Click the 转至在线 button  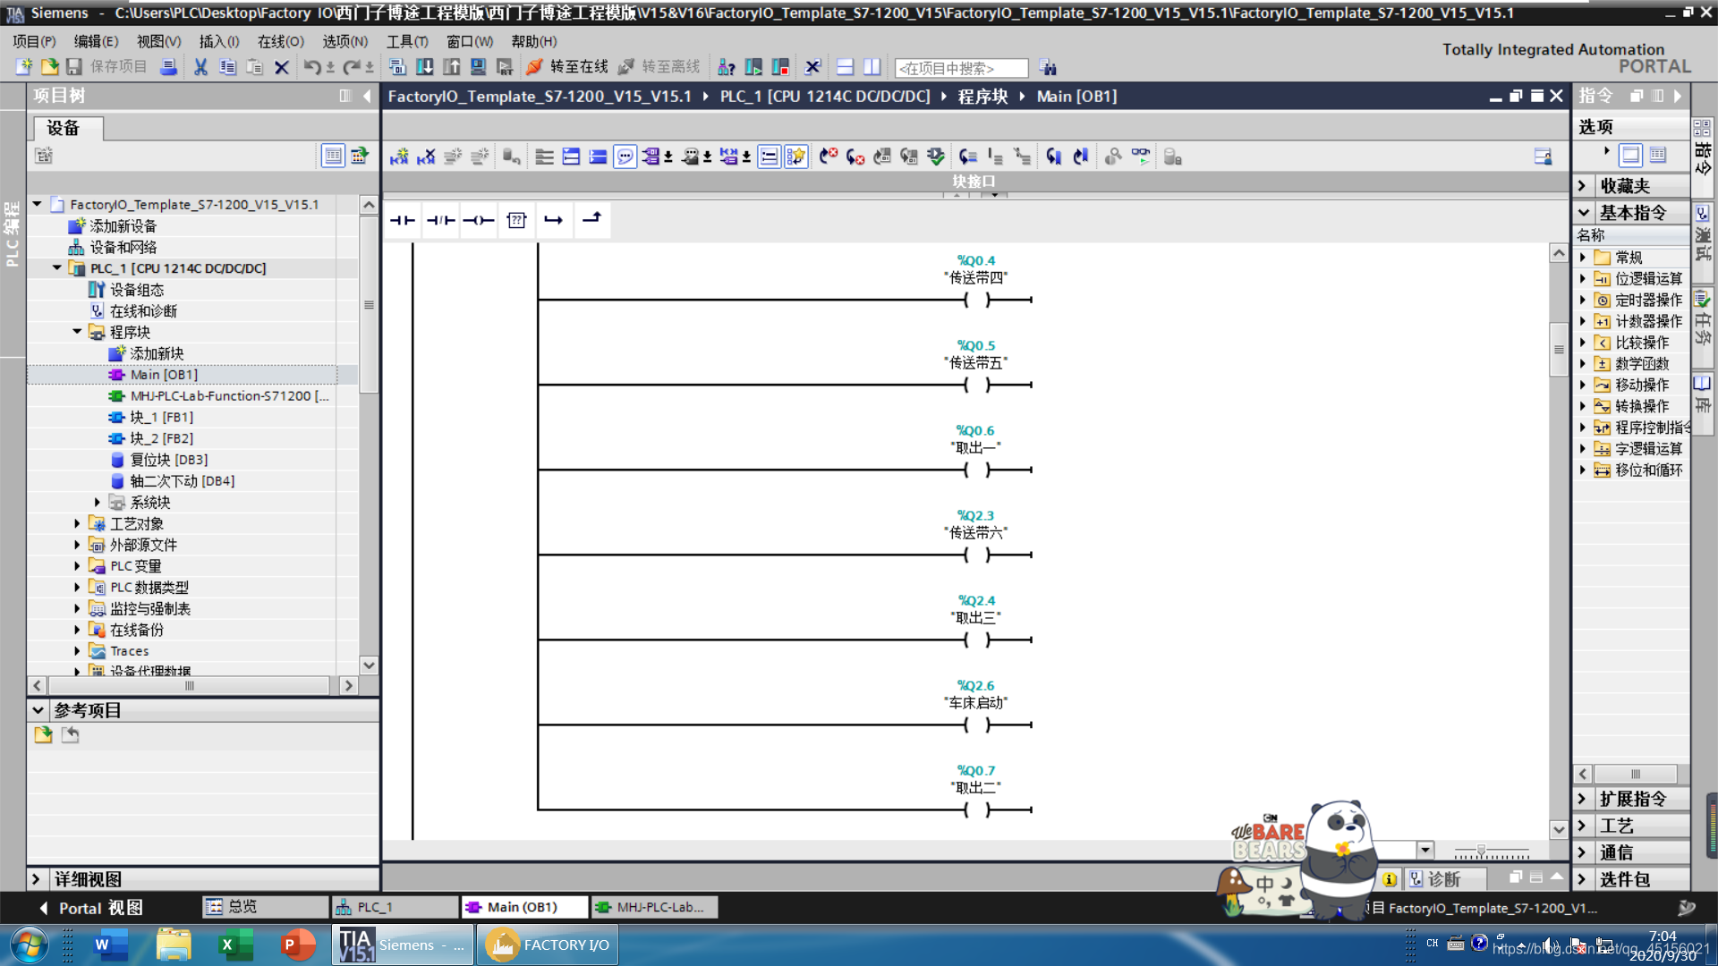coord(567,67)
